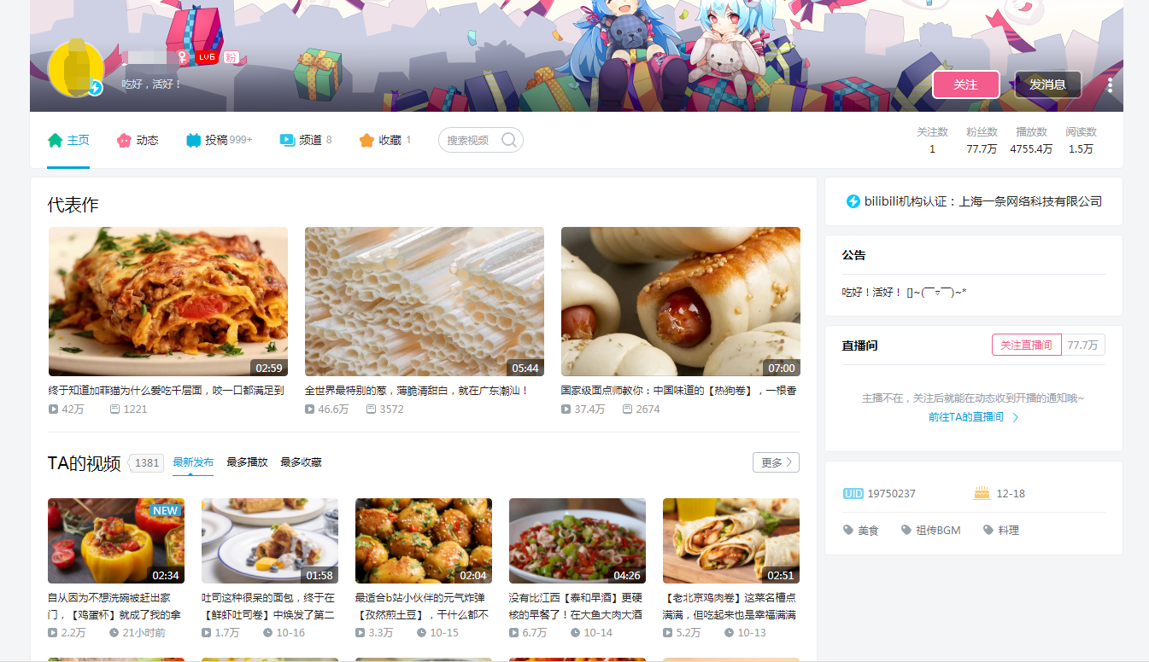1149x662 pixels.
Task: Click the user avatar image
Action: pos(75,68)
